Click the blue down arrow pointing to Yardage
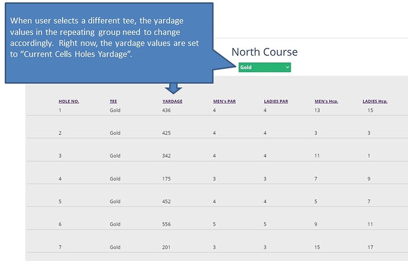 (173, 89)
